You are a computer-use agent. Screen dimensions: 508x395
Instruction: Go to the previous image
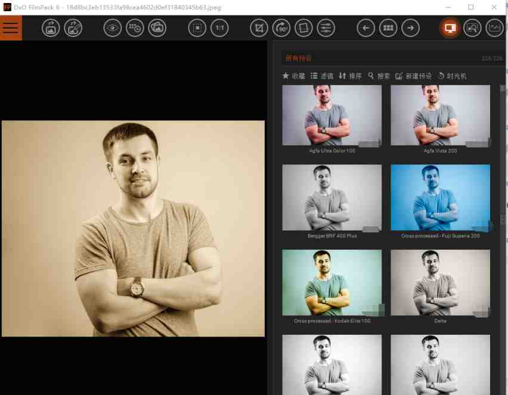point(365,27)
